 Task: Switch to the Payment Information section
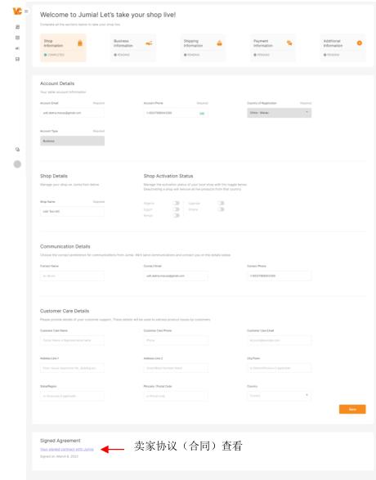273,48
